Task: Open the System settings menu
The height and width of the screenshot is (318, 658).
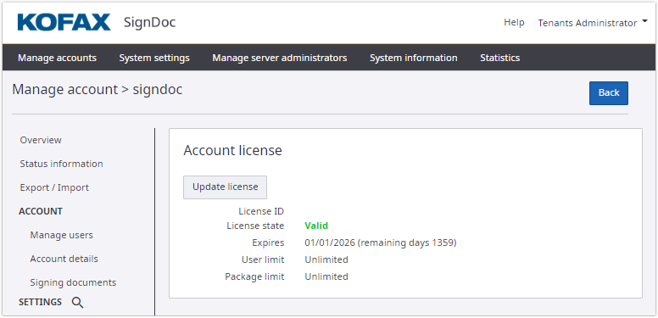Action: coord(154,58)
